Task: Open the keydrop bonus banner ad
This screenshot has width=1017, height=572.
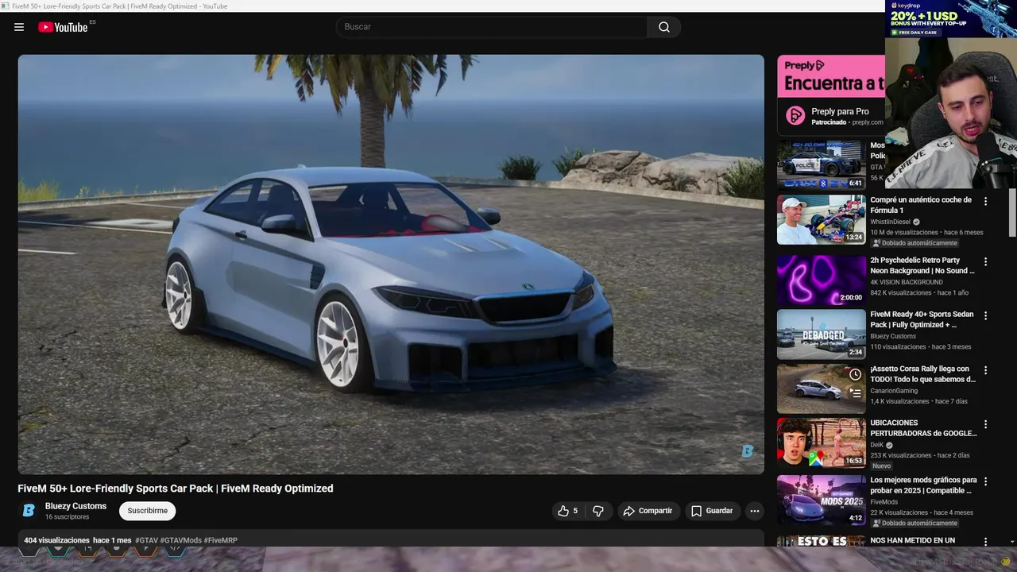Action: (x=951, y=19)
